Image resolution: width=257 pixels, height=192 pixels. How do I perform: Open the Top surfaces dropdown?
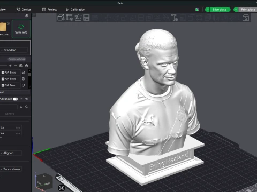pos(11,169)
